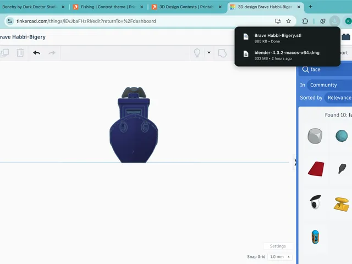352x264 pixels.
Task: Select the eye with eyebrow shape
Action: click(x=315, y=202)
